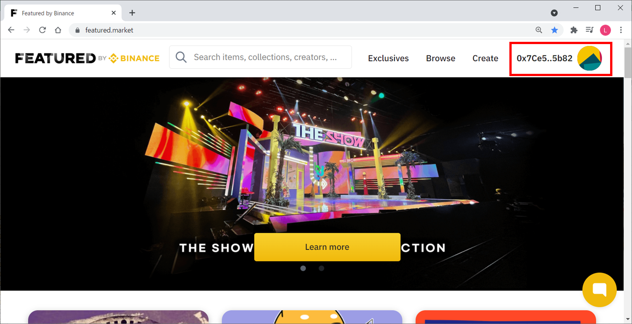Screen dimensions: 632x324
Task: Open the zoom magnifier in address bar
Action: [539, 30]
